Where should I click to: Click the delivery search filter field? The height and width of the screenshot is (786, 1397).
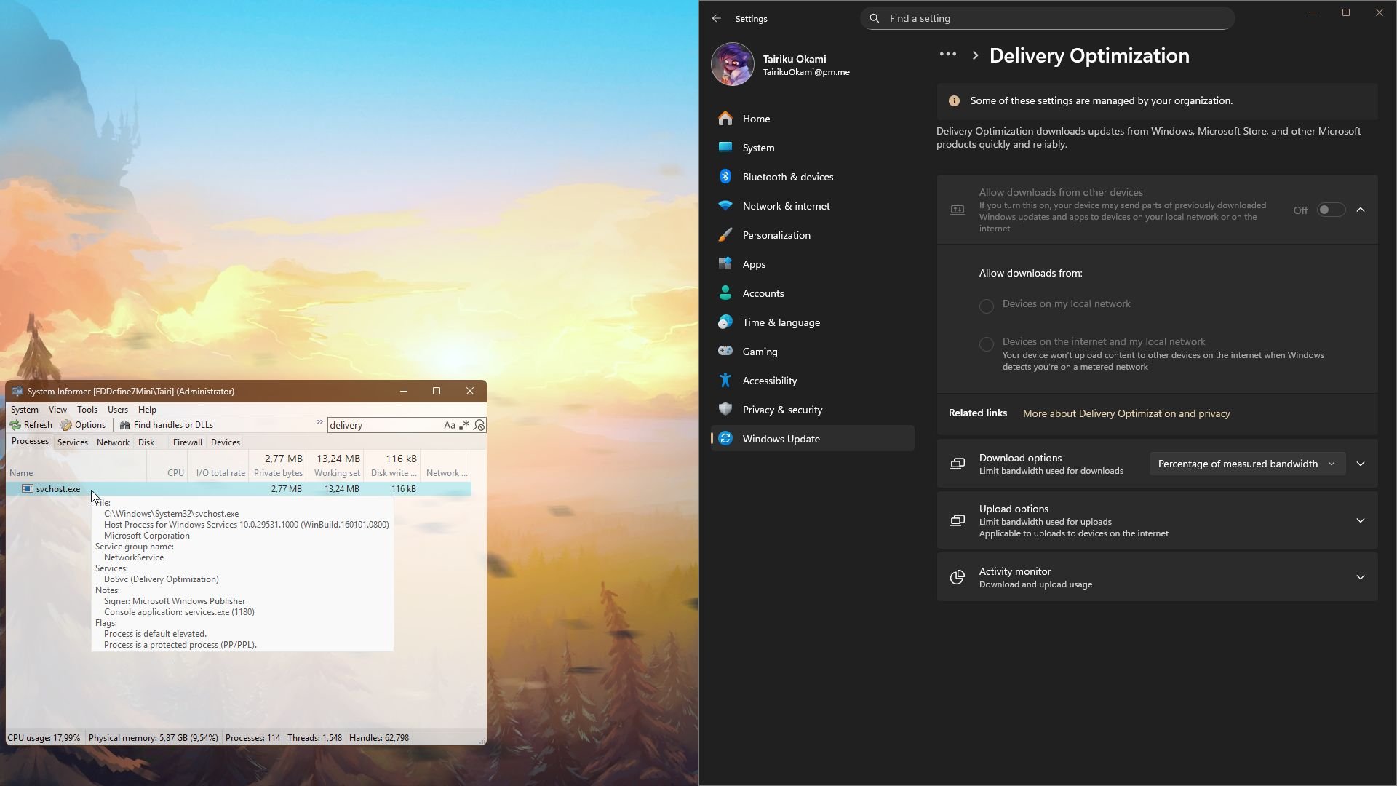click(384, 425)
